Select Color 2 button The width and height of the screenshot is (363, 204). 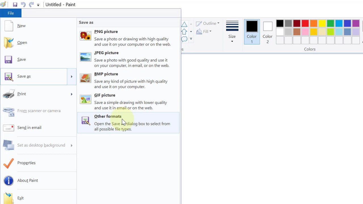[267, 32]
